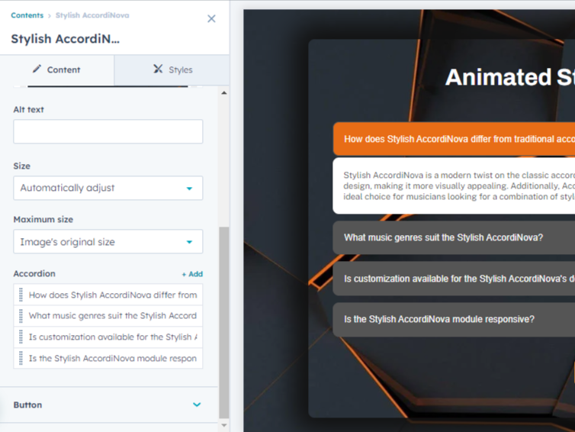575x432 pixels.
Task: Click drag handle for 'Is customization available' item
Action: tap(21, 337)
